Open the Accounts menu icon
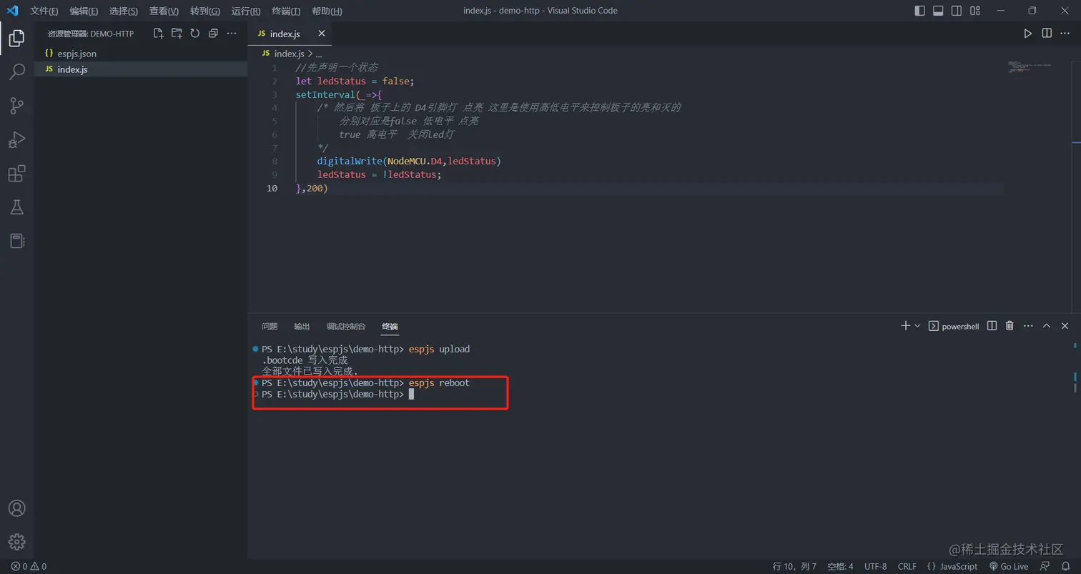The height and width of the screenshot is (574, 1081). [16, 508]
